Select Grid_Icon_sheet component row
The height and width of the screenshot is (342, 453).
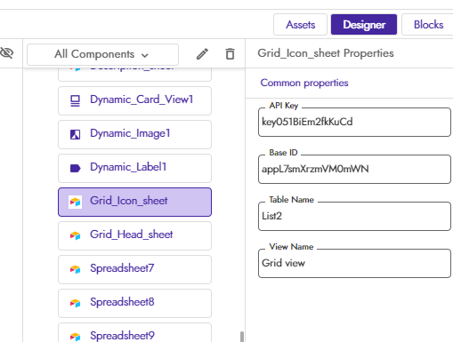[134, 202]
